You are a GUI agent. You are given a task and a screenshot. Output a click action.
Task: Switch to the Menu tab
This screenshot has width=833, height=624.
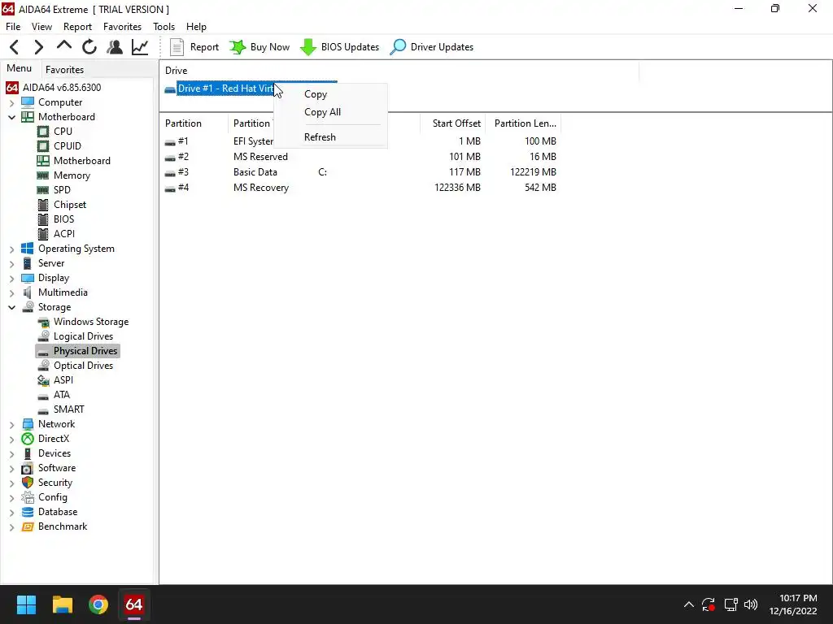[x=20, y=68]
